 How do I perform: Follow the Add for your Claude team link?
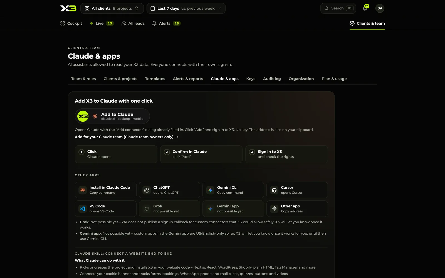tap(127, 137)
